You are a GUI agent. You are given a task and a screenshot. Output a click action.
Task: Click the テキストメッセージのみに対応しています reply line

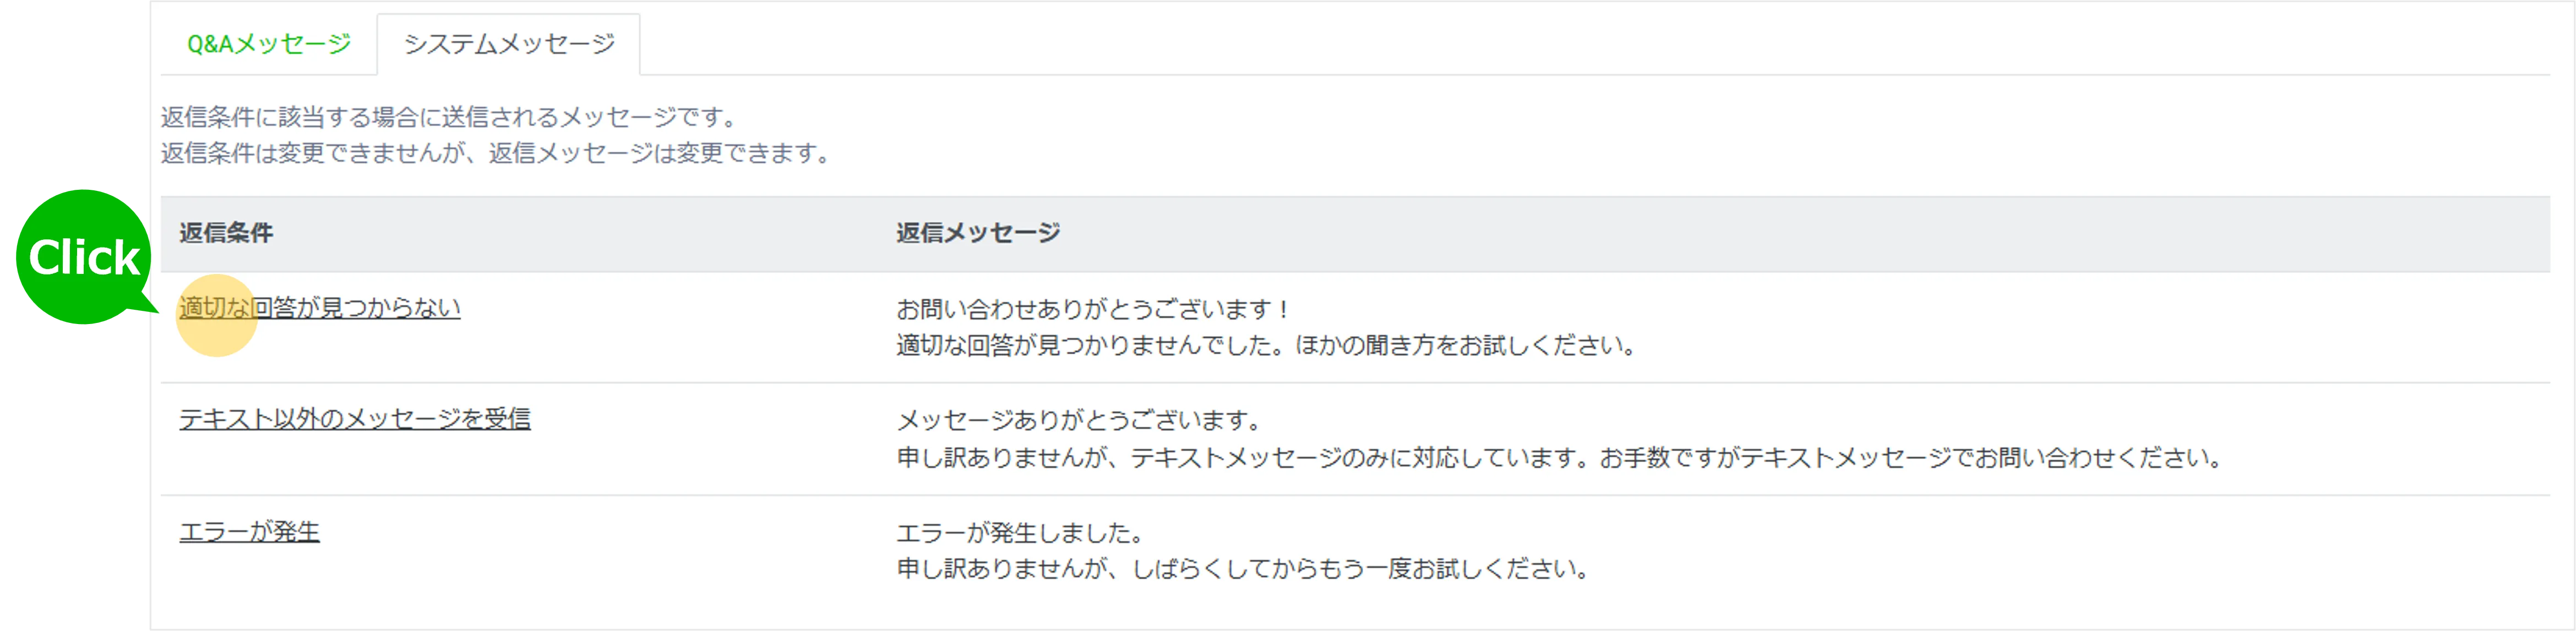[x=1559, y=458]
